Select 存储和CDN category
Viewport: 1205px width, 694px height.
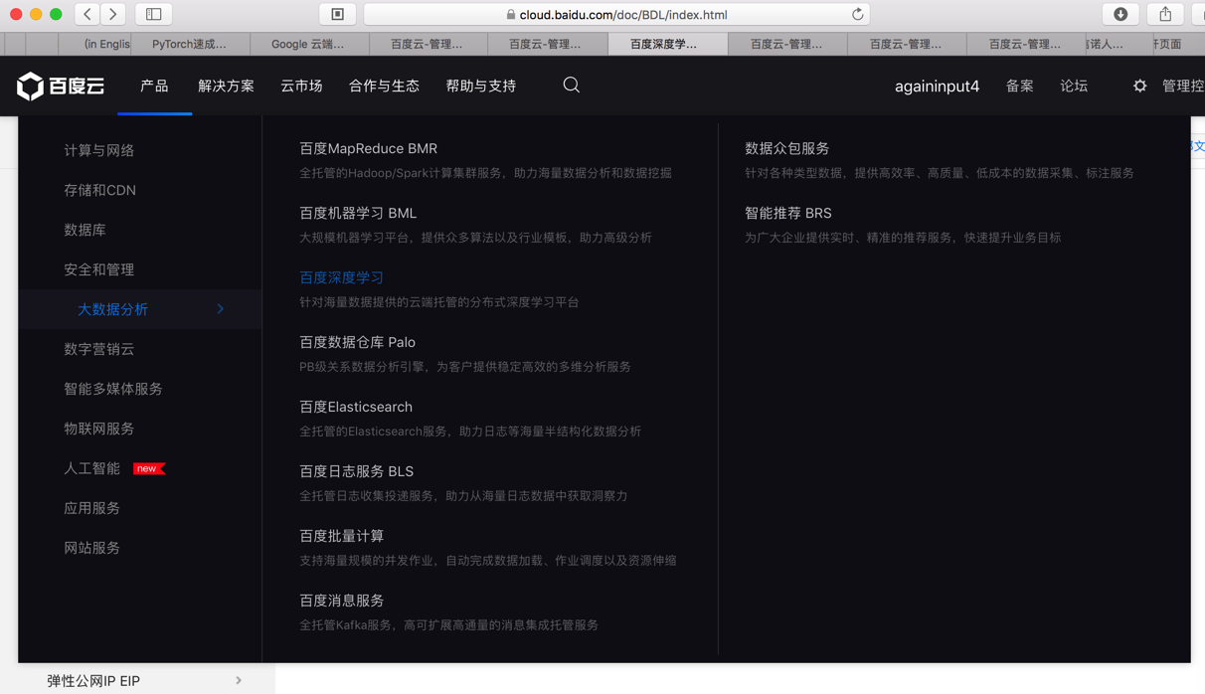100,190
